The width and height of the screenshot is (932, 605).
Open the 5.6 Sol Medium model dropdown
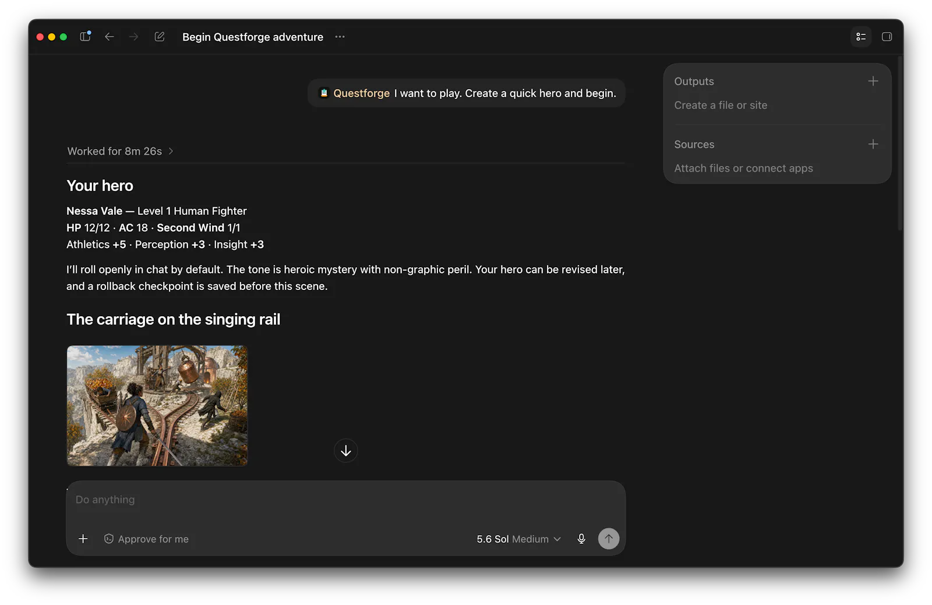click(x=518, y=539)
